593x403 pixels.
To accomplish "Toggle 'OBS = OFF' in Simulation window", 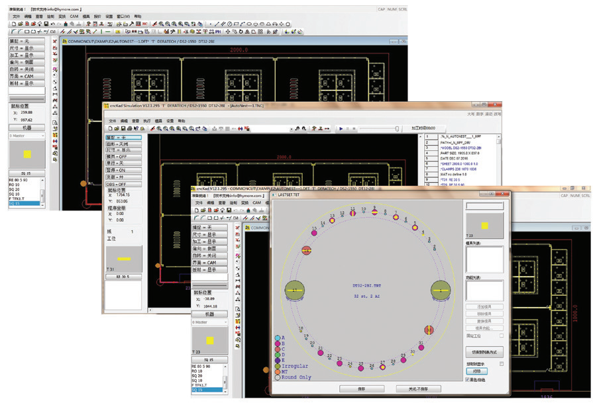I will pyautogui.click(x=124, y=185).
